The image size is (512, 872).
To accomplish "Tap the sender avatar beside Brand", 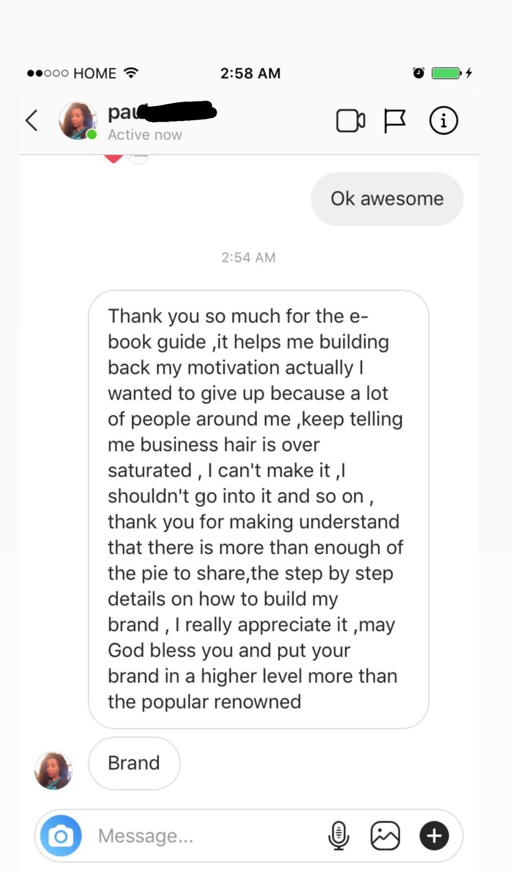I will click(x=53, y=770).
